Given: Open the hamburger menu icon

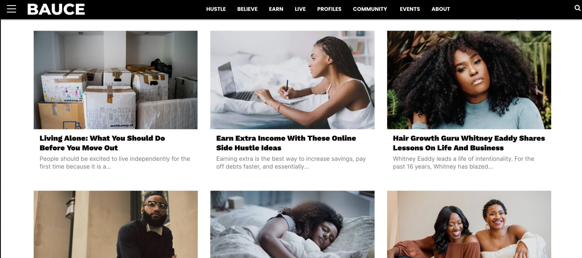Looking at the screenshot, I should tap(12, 9).
